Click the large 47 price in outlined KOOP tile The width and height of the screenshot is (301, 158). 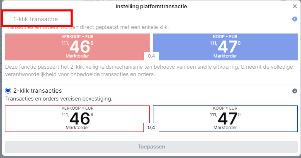[228, 119]
